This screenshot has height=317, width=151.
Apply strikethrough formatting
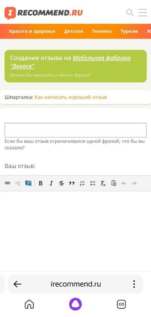[61, 183]
